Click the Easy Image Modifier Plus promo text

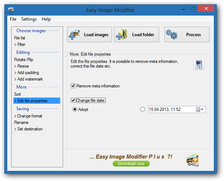[131, 157]
